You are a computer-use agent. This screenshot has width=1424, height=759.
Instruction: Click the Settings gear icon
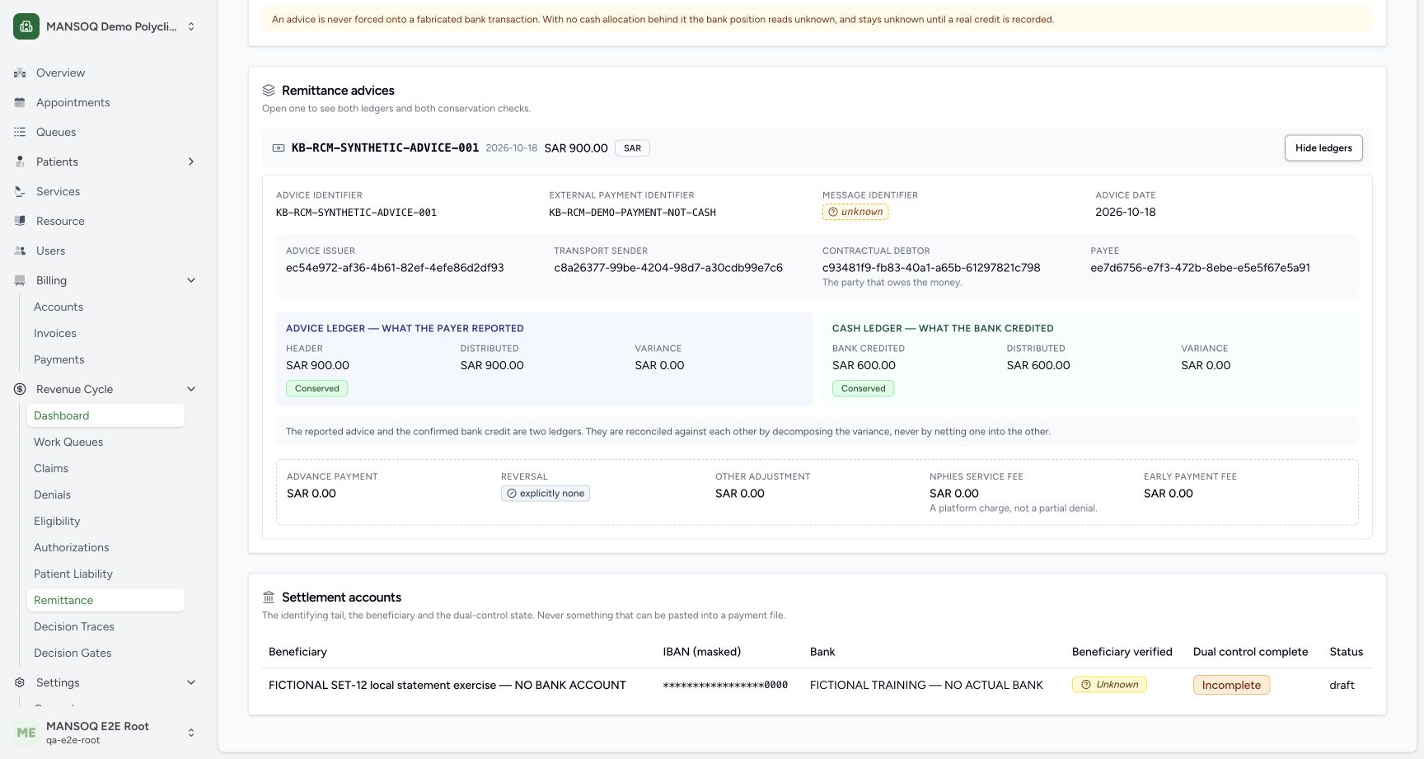coord(20,682)
